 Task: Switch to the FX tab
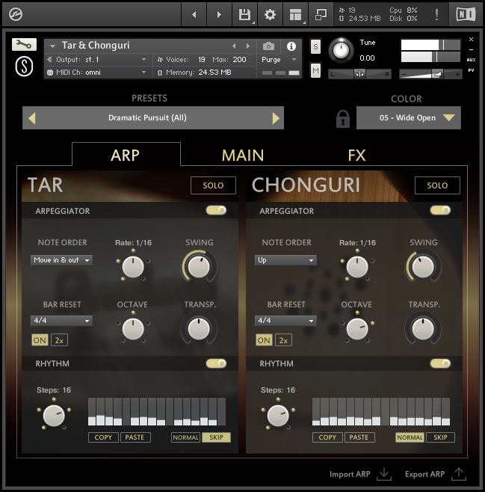[356, 156]
